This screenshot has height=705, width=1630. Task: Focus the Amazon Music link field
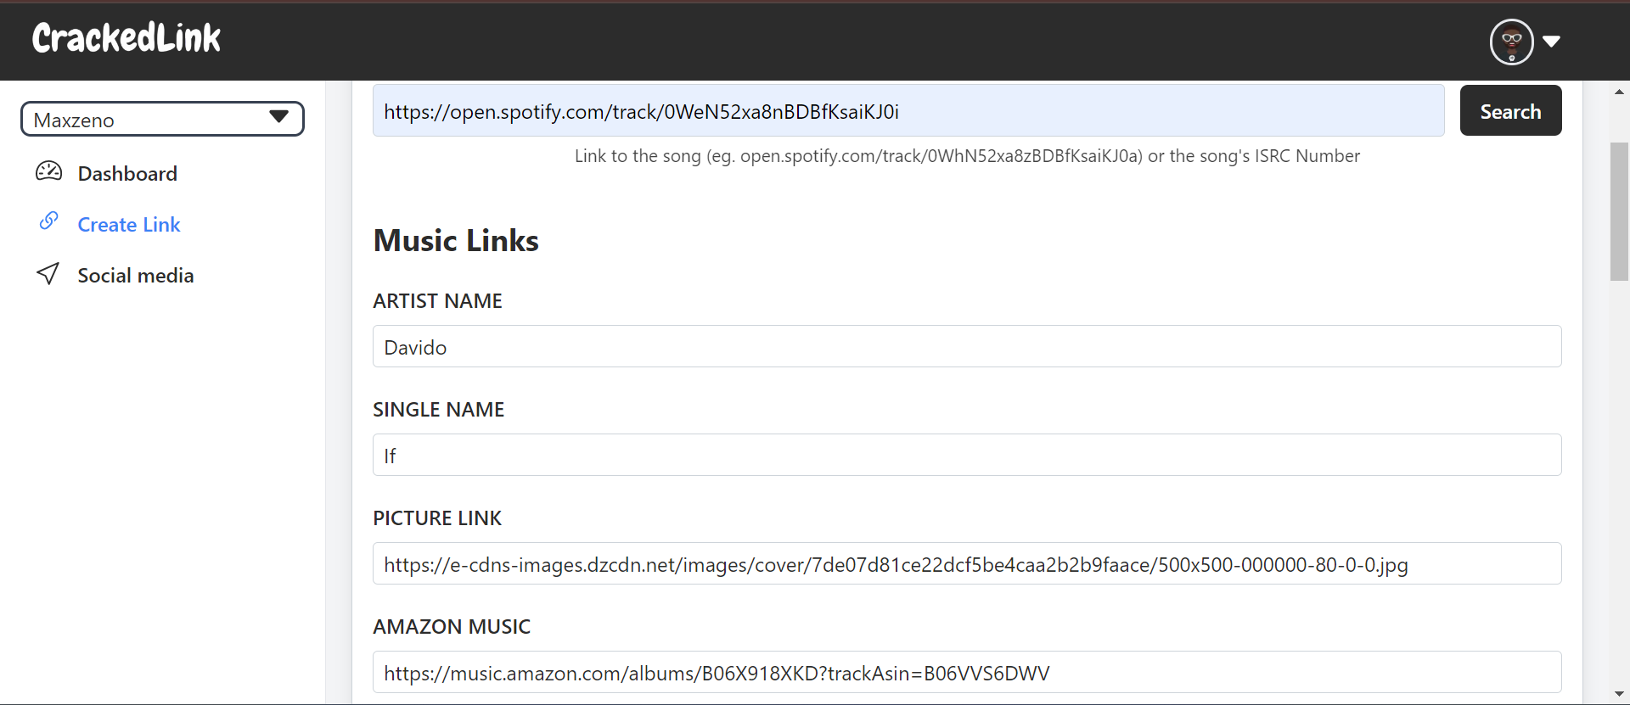(967, 672)
